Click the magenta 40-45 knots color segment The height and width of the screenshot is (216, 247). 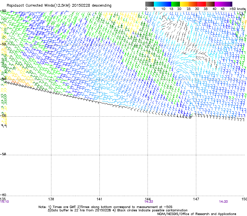[219, 4]
